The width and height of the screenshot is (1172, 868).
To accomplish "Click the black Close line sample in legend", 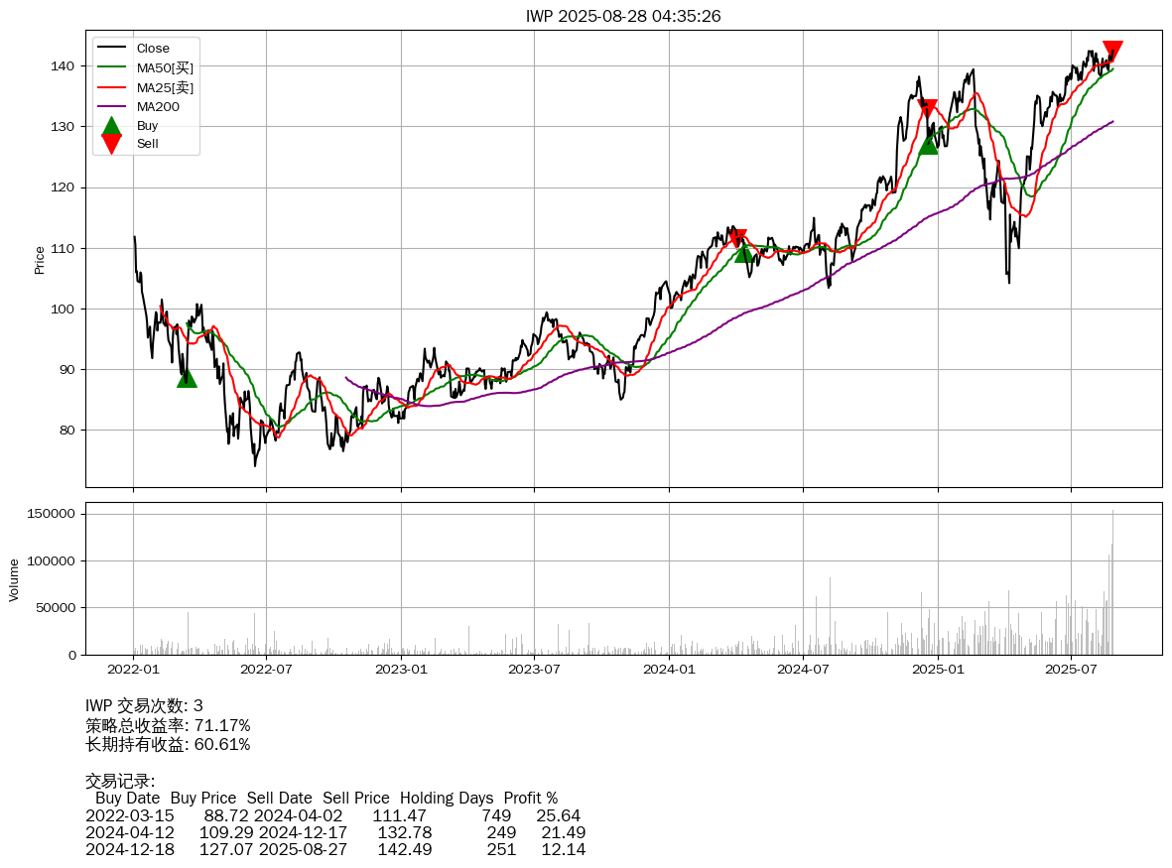I will click(111, 49).
